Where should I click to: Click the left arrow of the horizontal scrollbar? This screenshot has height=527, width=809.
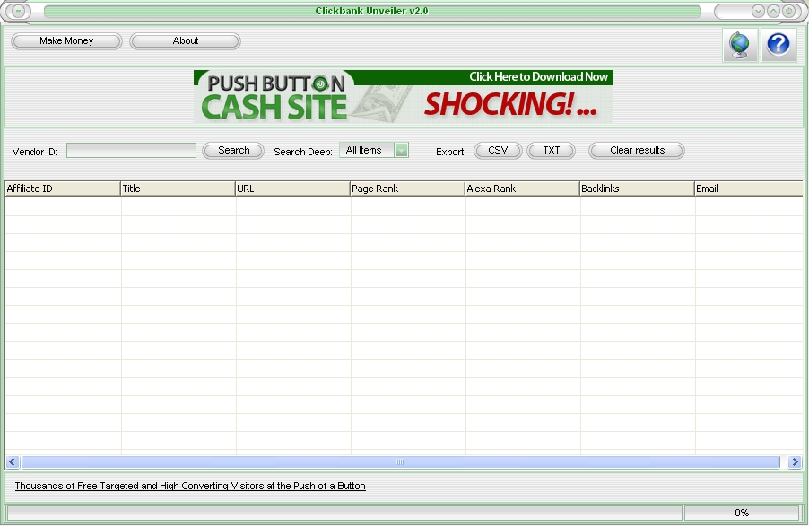pyautogui.click(x=13, y=461)
